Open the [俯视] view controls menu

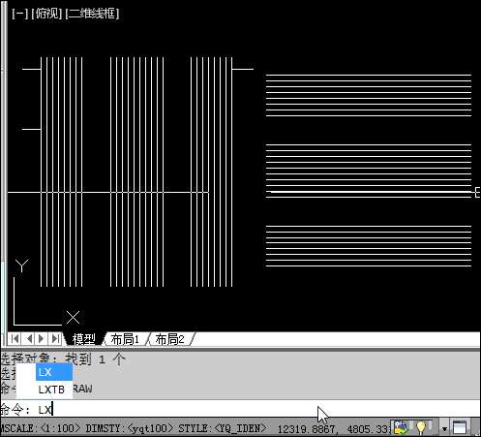coord(46,14)
